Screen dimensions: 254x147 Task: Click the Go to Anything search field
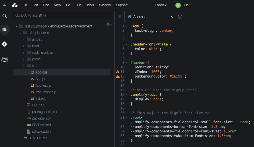point(62,15)
